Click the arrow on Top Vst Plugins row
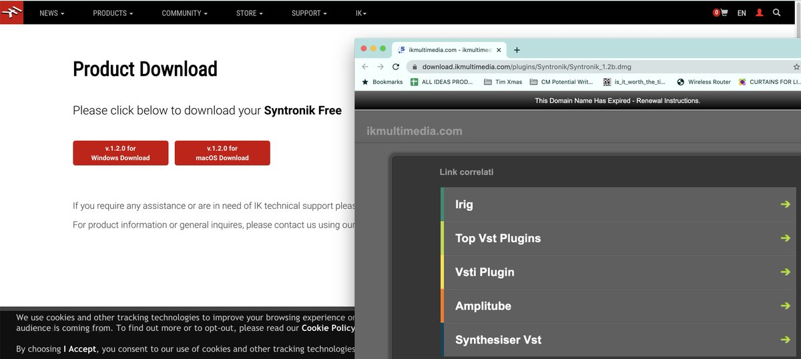This screenshot has height=359, width=801. point(785,238)
